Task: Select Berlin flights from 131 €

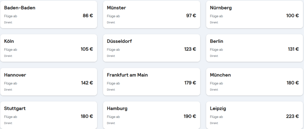Action: (254, 48)
